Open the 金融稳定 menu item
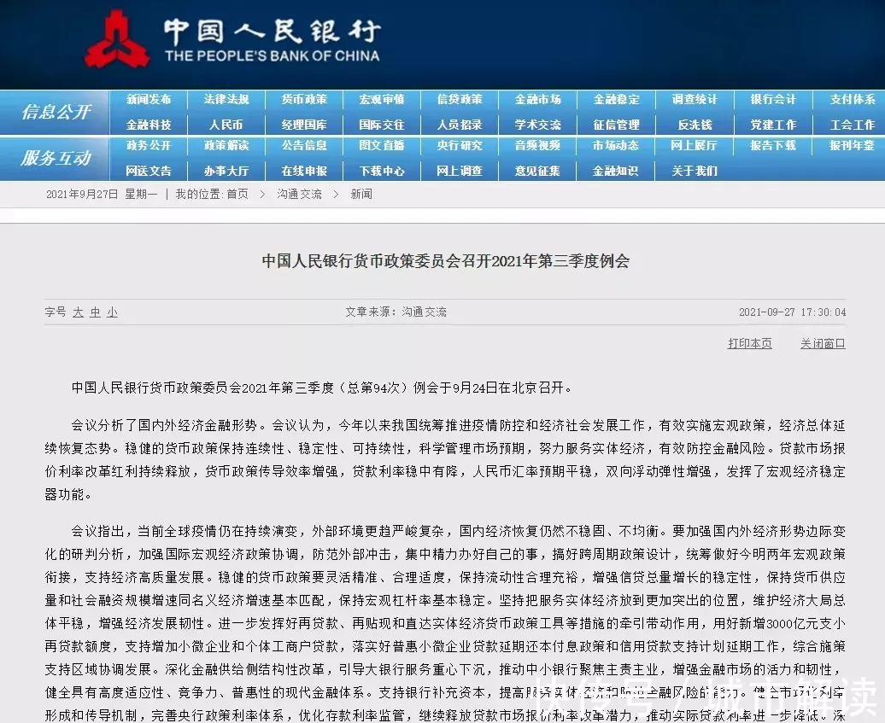This screenshot has height=723, width=885. coord(617,99)
